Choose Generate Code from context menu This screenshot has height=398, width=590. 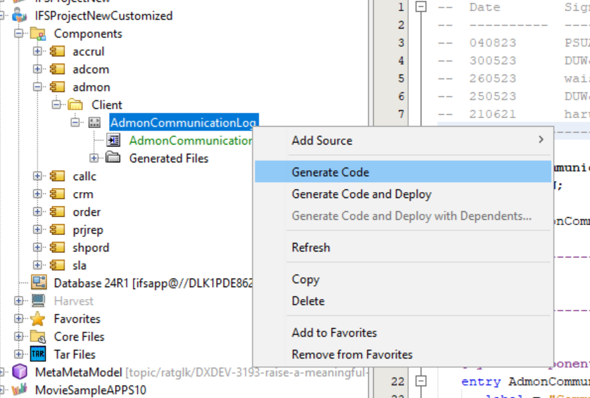pos(330,172)
